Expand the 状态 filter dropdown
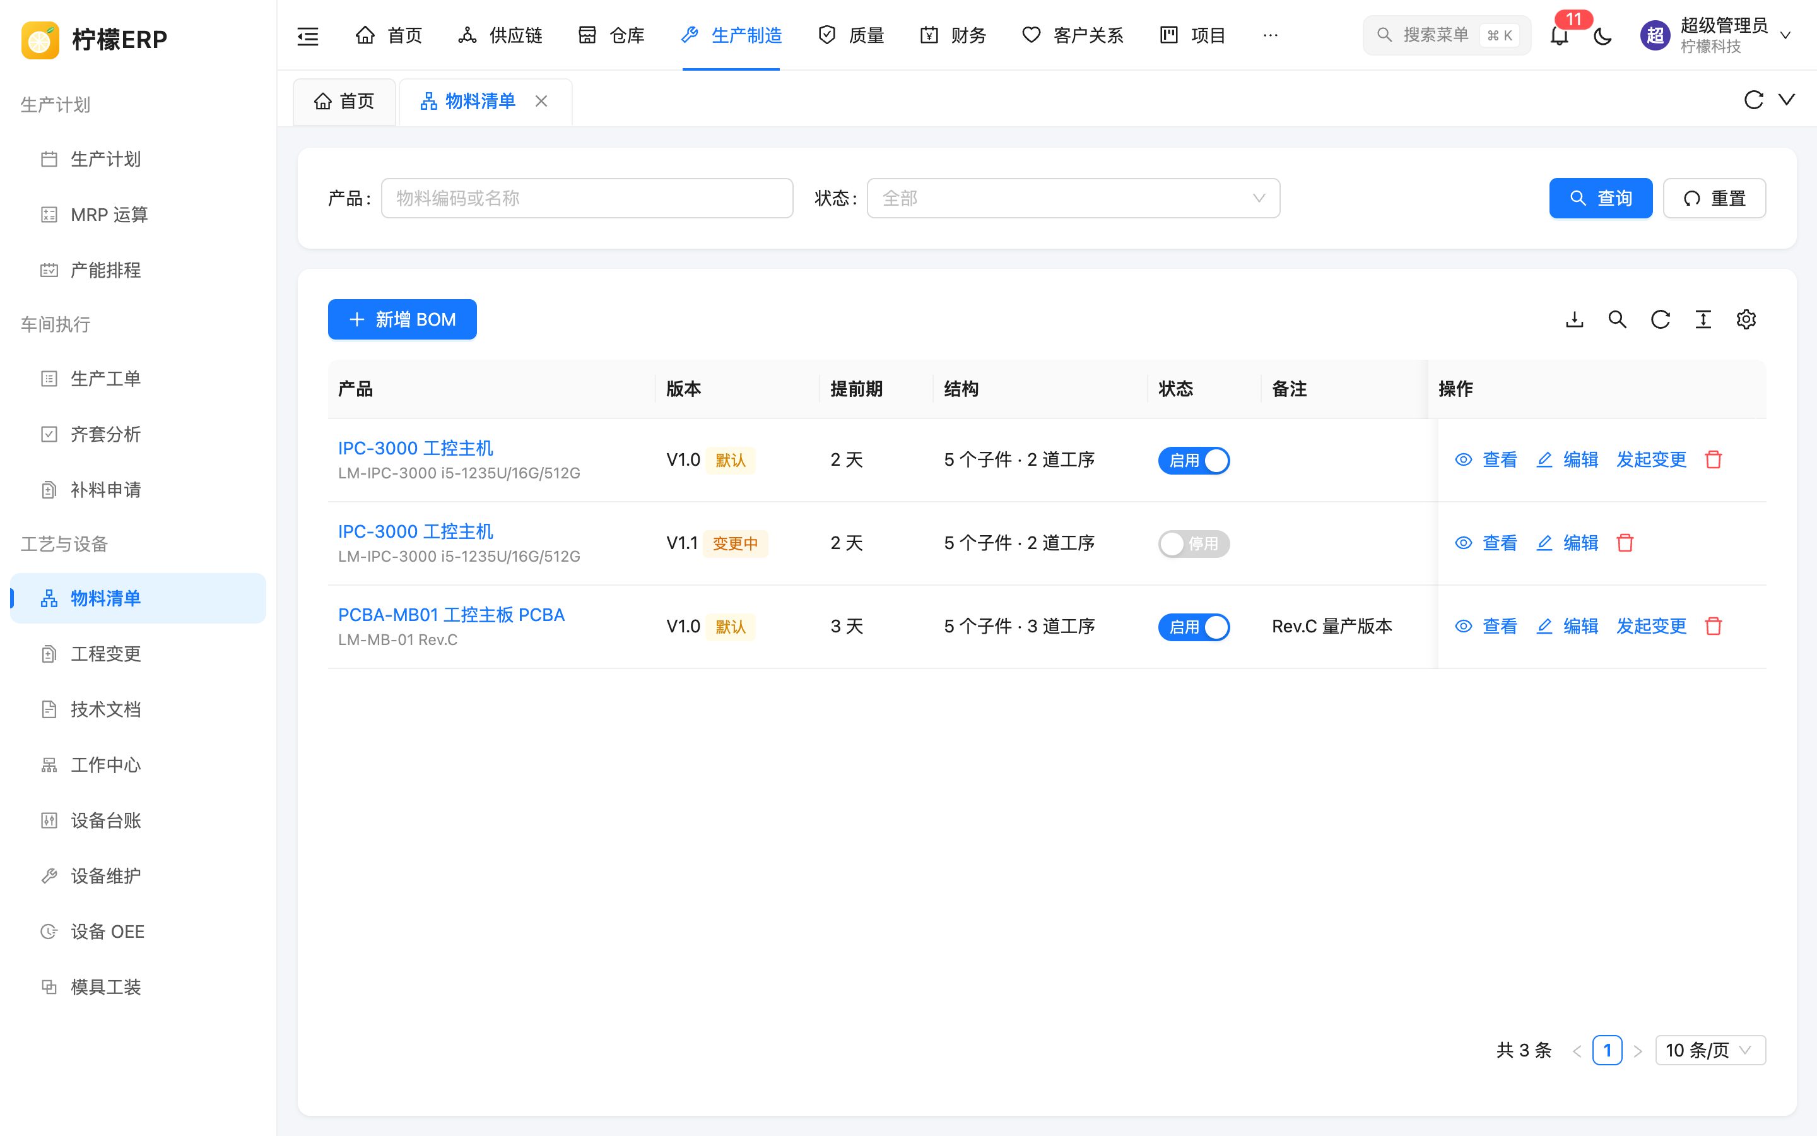Screen dimensions: 1817x1136 click(x=1073, y=198)
